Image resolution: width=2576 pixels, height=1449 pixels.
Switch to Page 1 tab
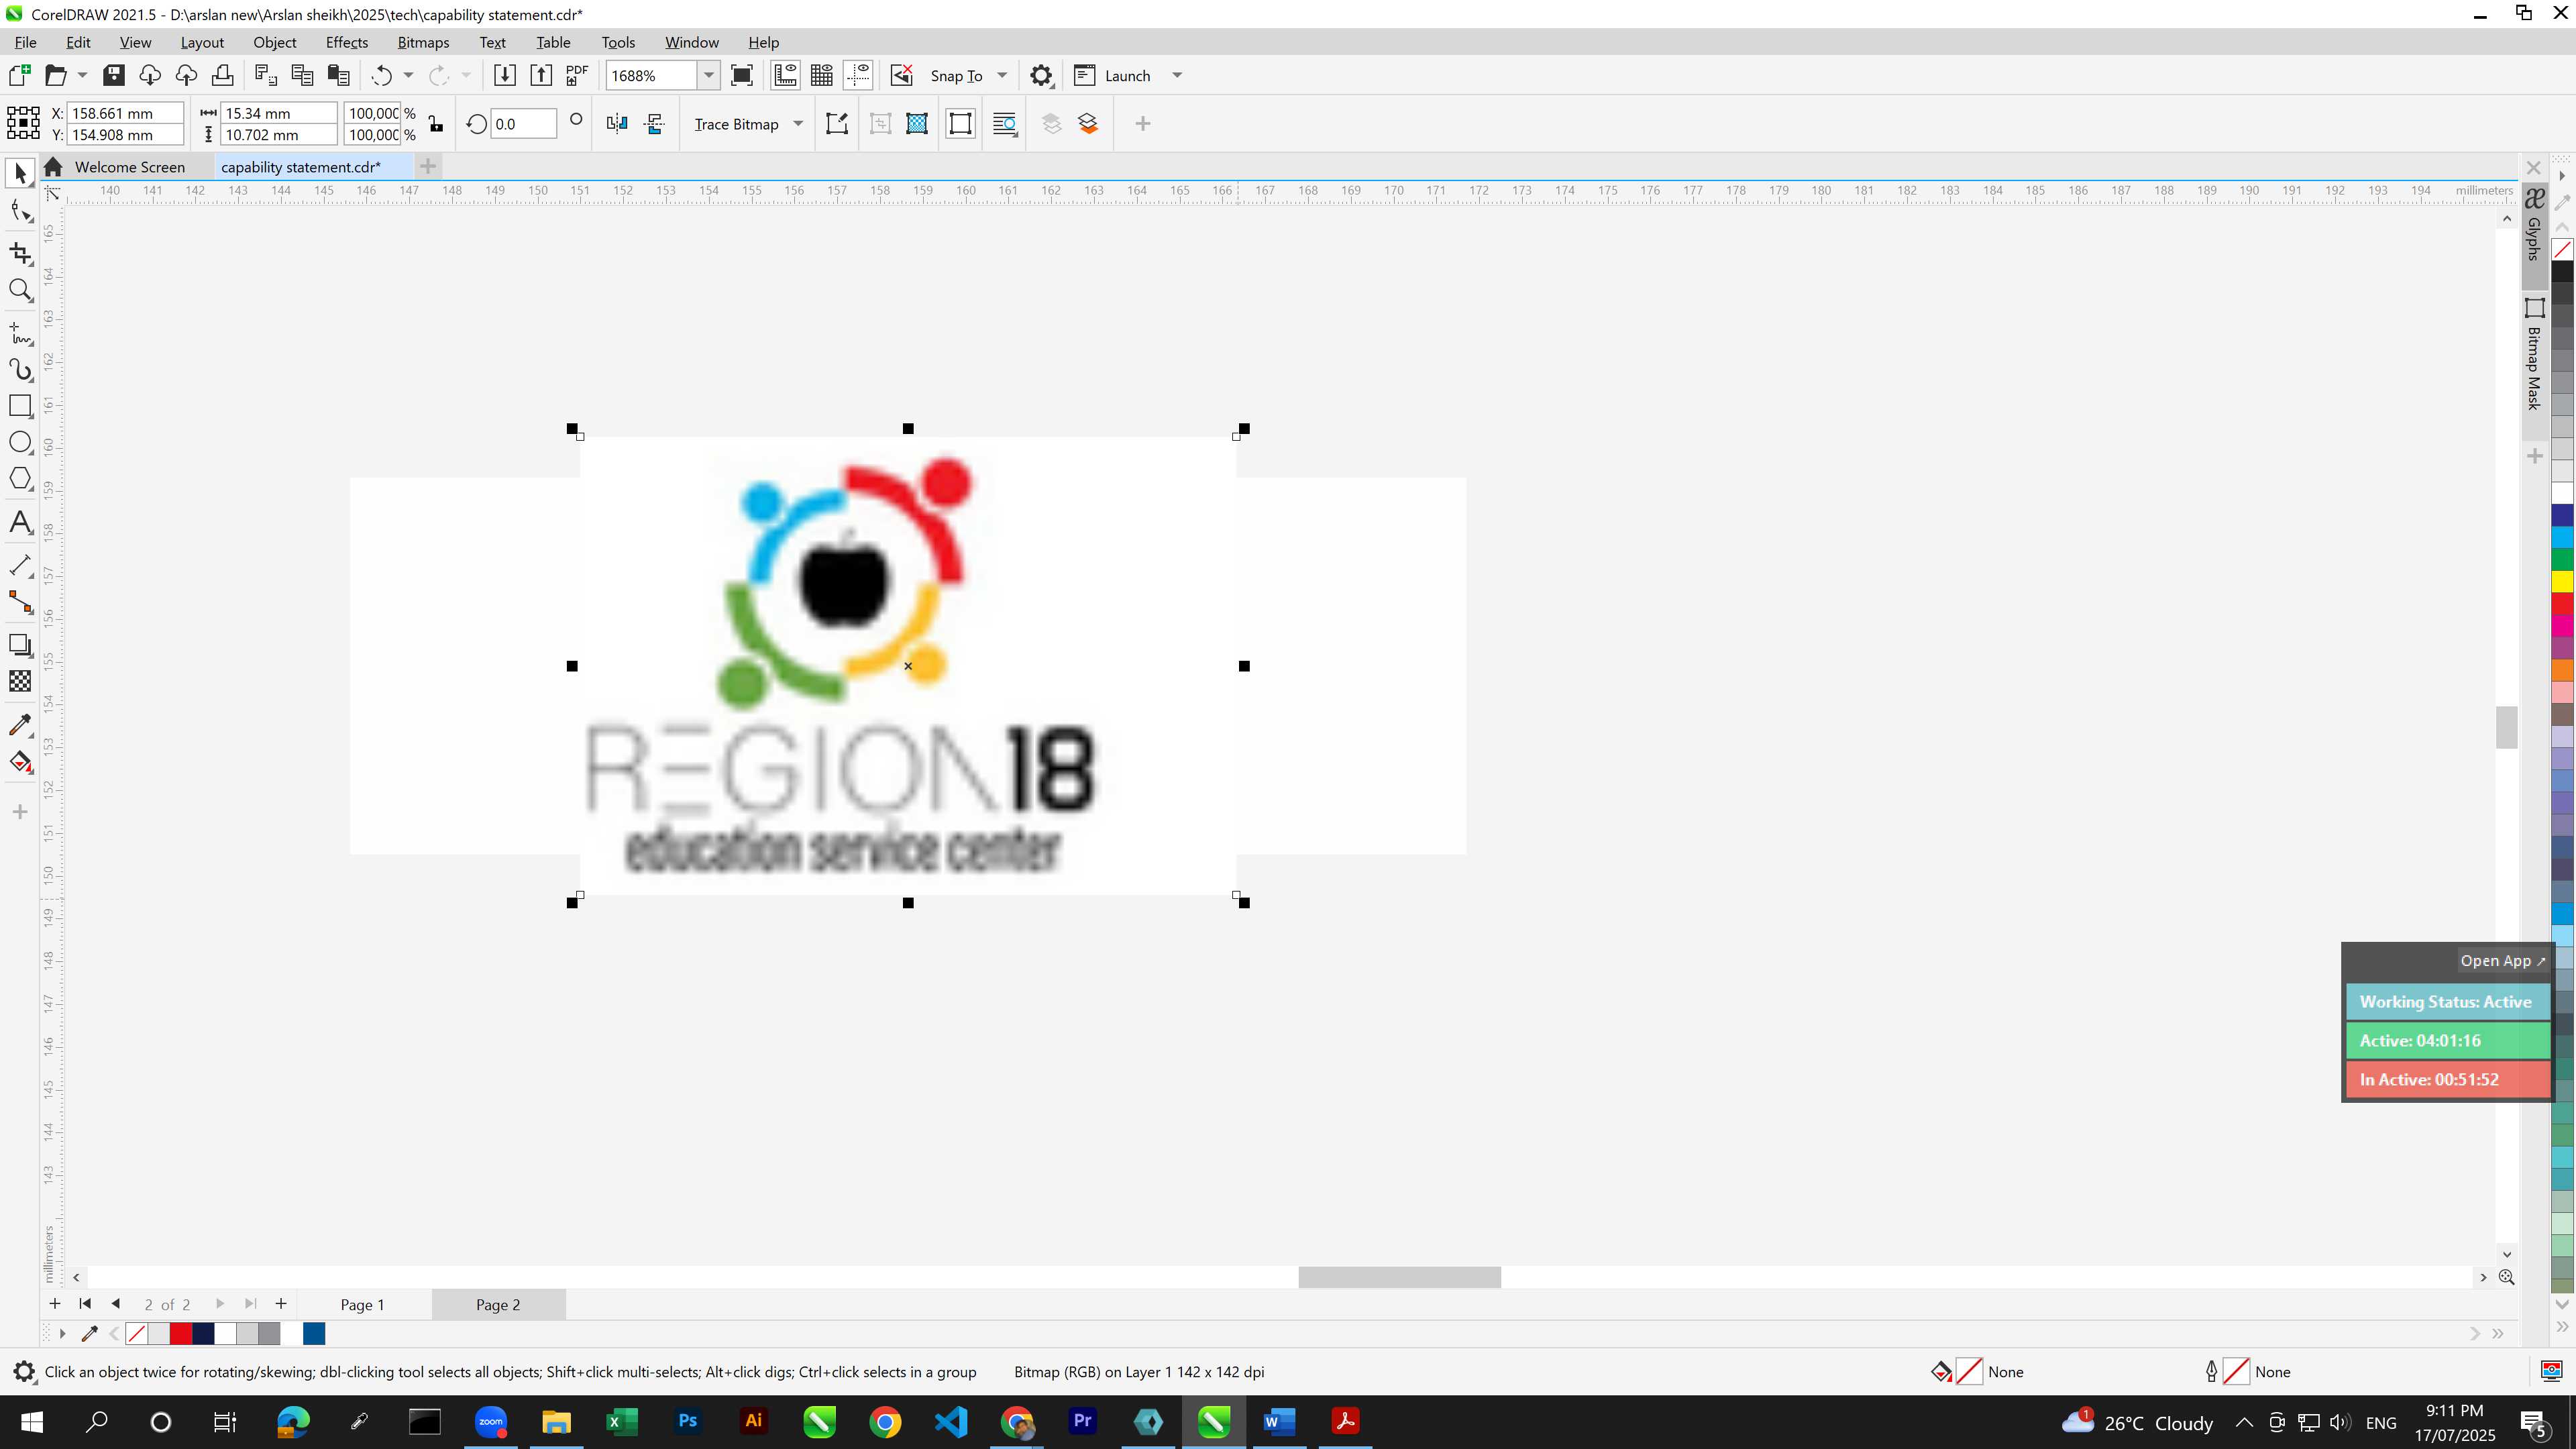[362, 1305]
